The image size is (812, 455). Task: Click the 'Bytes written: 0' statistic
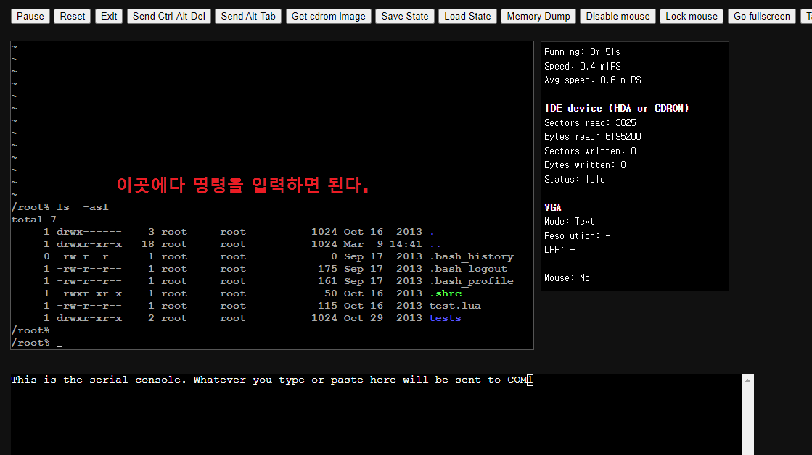(585, 164)
